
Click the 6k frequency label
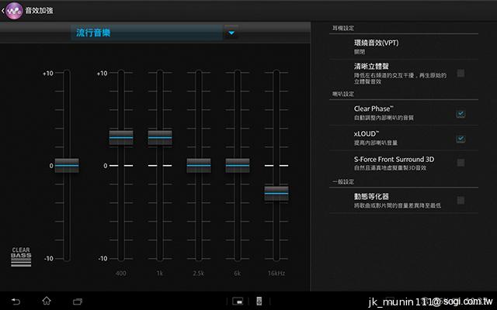pyautogui.click(x=237, y=273)
